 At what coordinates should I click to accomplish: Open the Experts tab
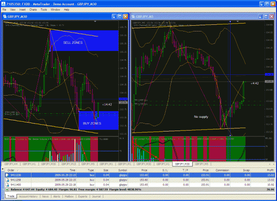pyautogui.click(x=82, y=197)
